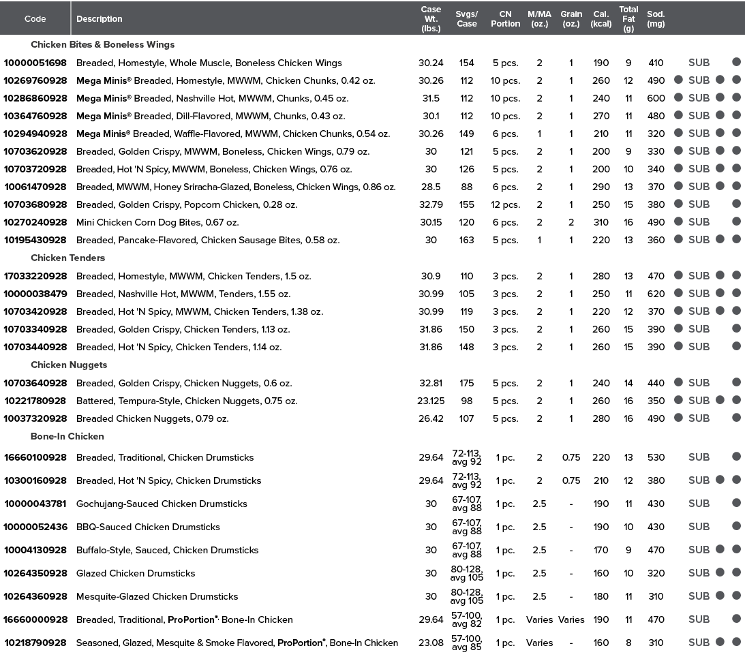Click the SUB badge for Glazed Chicken Drumsticks
This screenshot has height=661, width=745.
(699, 573)
